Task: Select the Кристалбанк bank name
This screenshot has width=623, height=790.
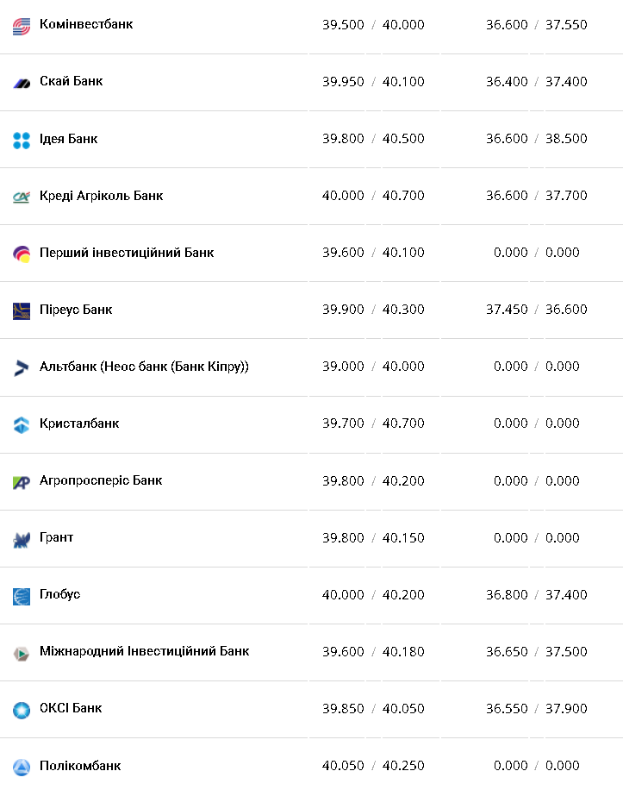Action: [x=79, y=423]
